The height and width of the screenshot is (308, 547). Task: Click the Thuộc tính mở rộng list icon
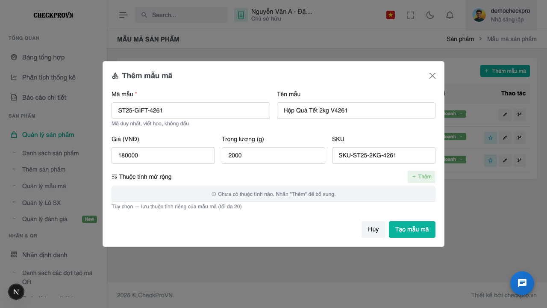click(114, 177)
